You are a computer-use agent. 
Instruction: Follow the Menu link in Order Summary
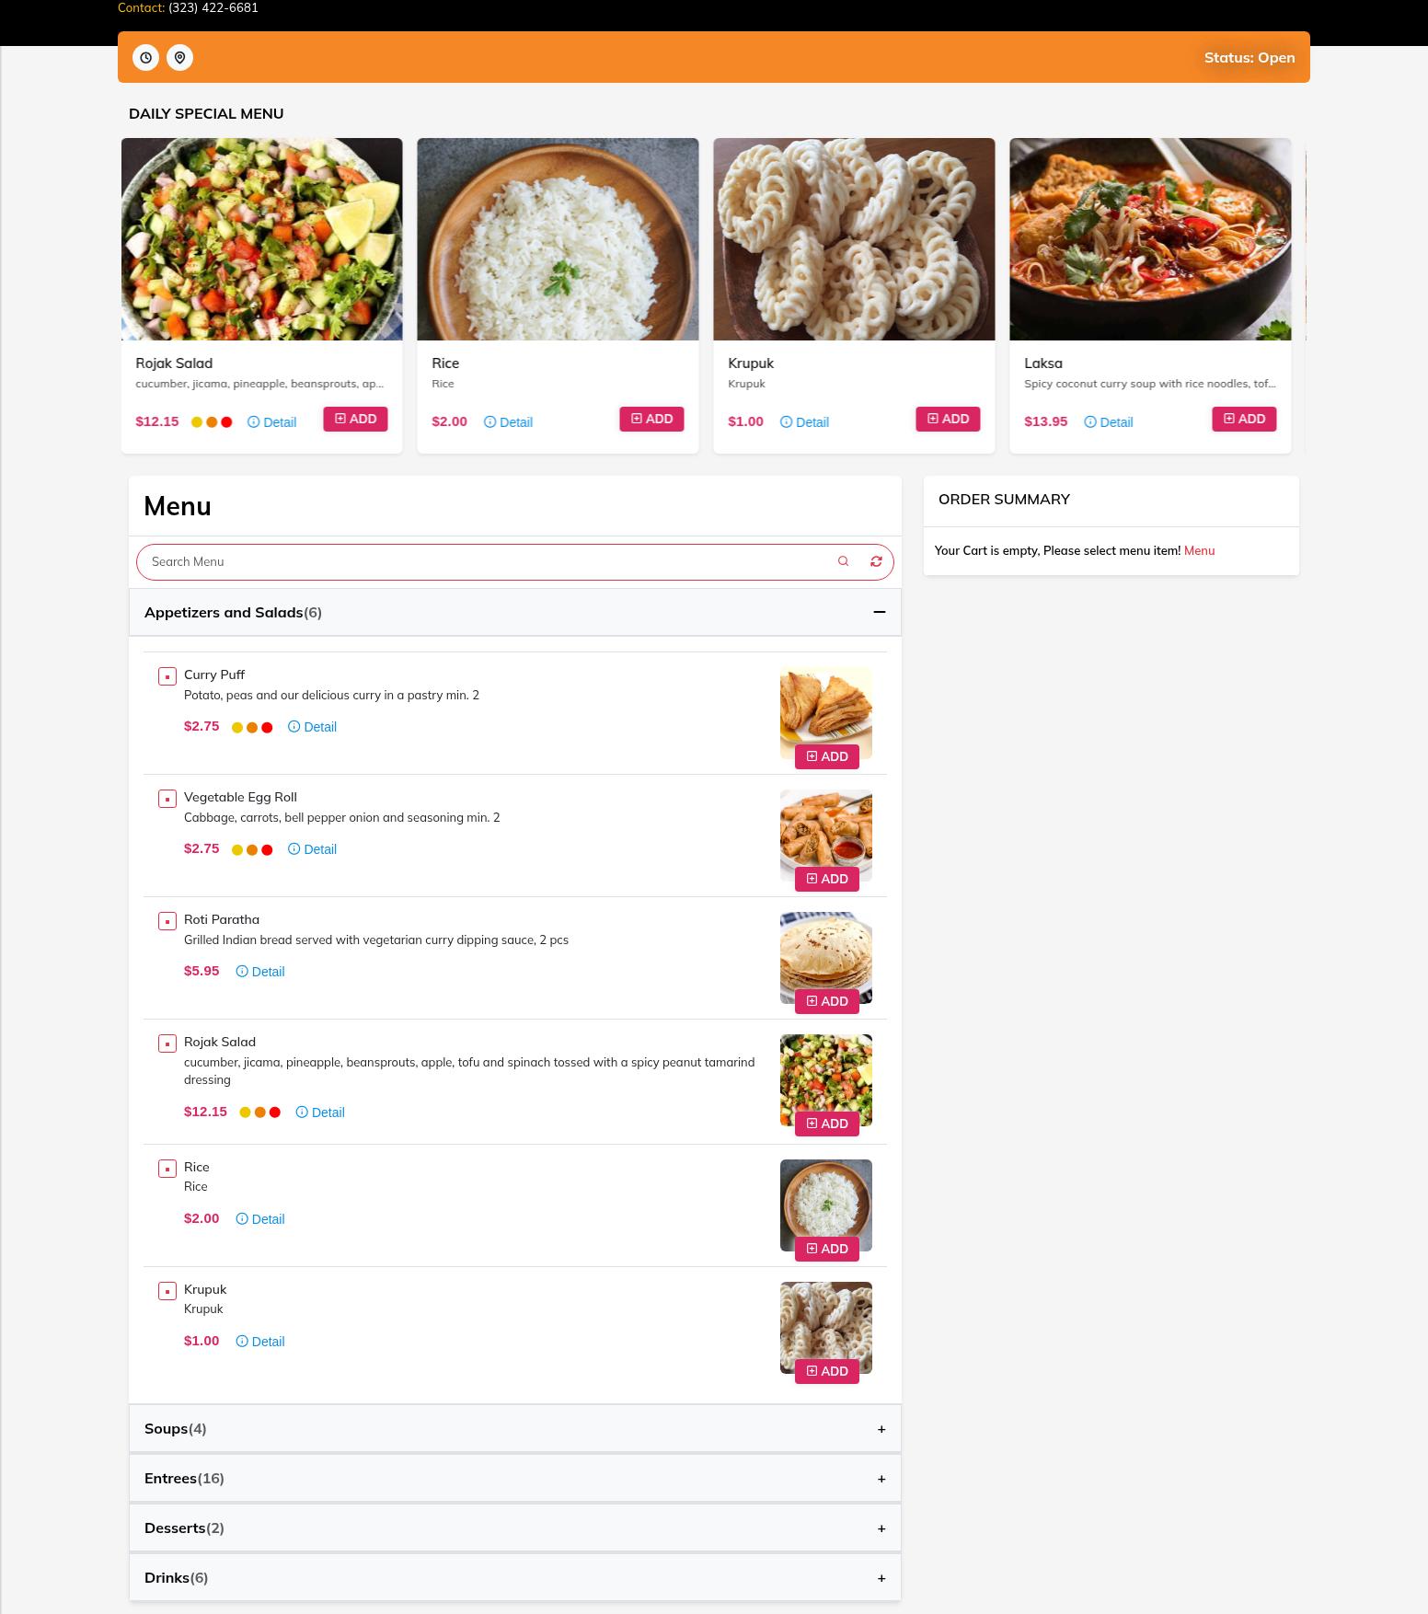[x=1199, y=550]
